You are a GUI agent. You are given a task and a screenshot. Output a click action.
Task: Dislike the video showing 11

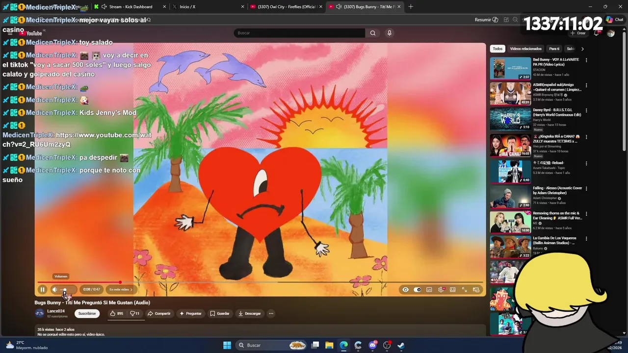[x=135, y=313]
